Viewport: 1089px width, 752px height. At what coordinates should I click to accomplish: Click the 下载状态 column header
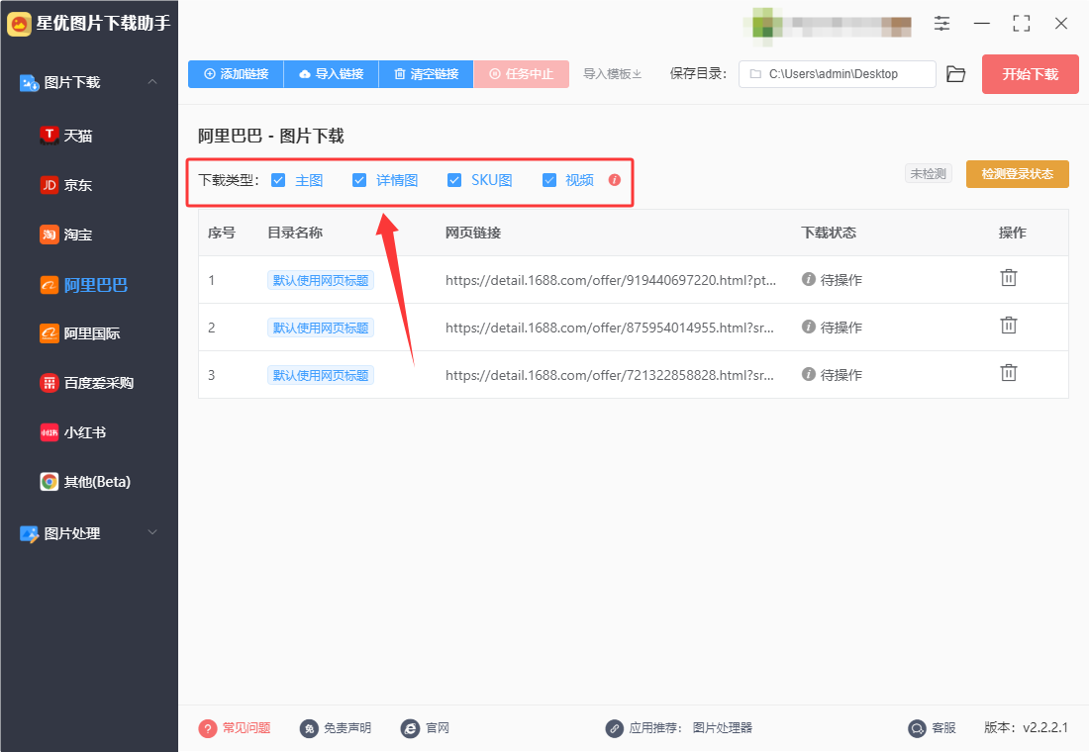pos(829,233)
